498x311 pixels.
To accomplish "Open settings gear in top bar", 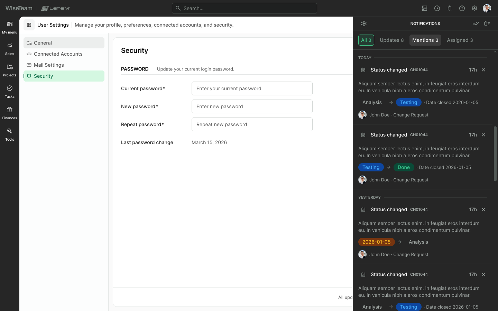I will 474,8.
